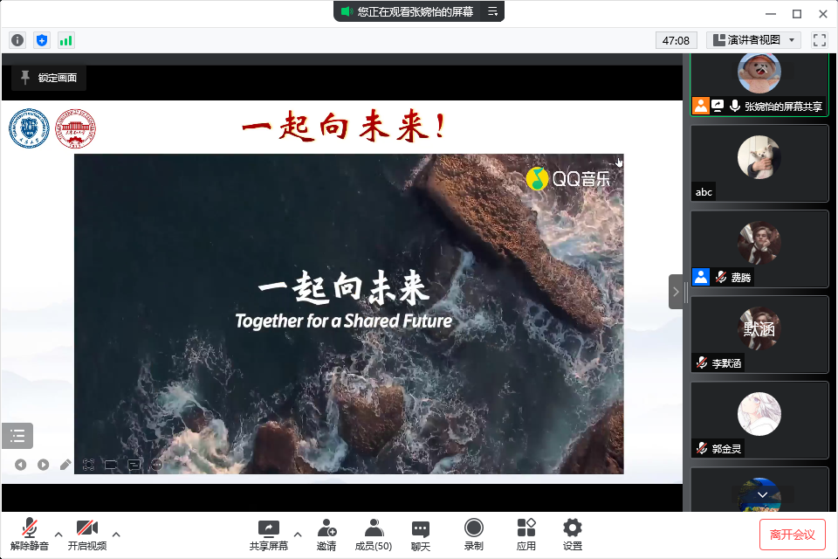Open the 邀请 invite panel

[326, 535]
